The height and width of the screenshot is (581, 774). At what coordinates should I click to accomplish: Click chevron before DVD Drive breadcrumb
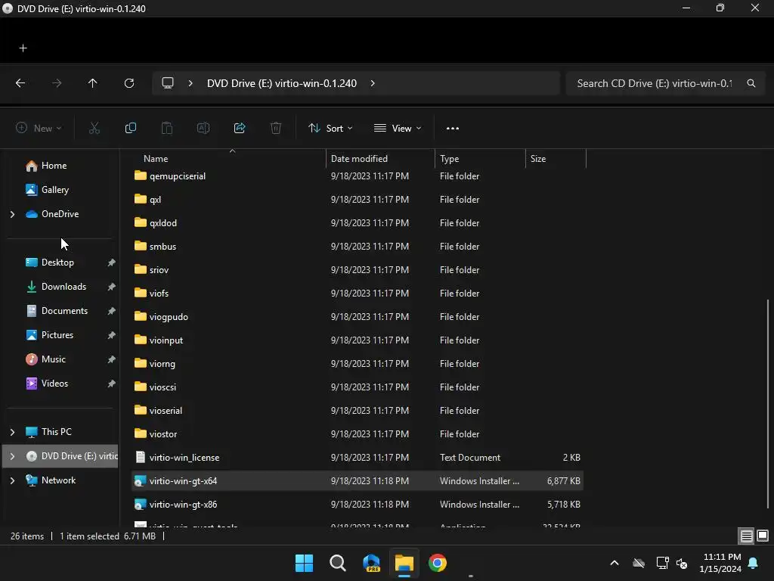click(x=190, y=83)
